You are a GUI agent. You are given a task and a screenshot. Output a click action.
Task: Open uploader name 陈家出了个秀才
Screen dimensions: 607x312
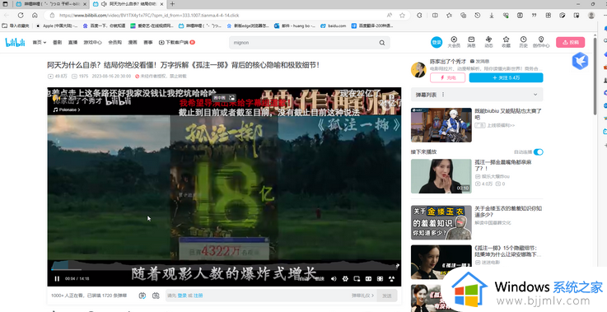point(448,61)
